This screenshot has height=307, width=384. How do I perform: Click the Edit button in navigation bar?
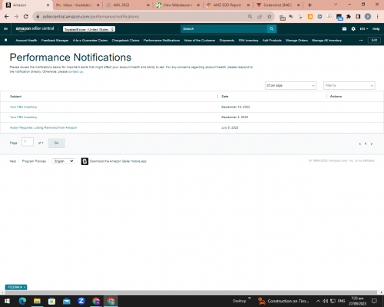coord(374,40)
